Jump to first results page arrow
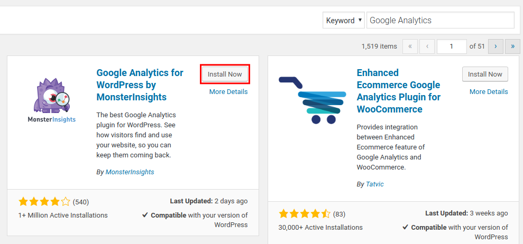Viewport: 523px width, 244px height. click(410, 46)
